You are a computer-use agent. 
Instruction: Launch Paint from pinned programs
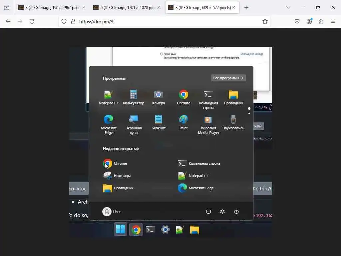(x=183, y=122)
